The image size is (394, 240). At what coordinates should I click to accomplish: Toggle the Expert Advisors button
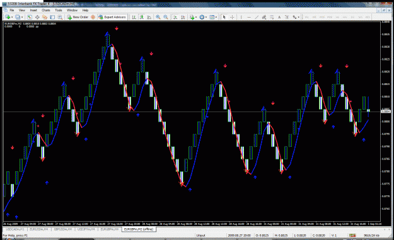[112, 17]
